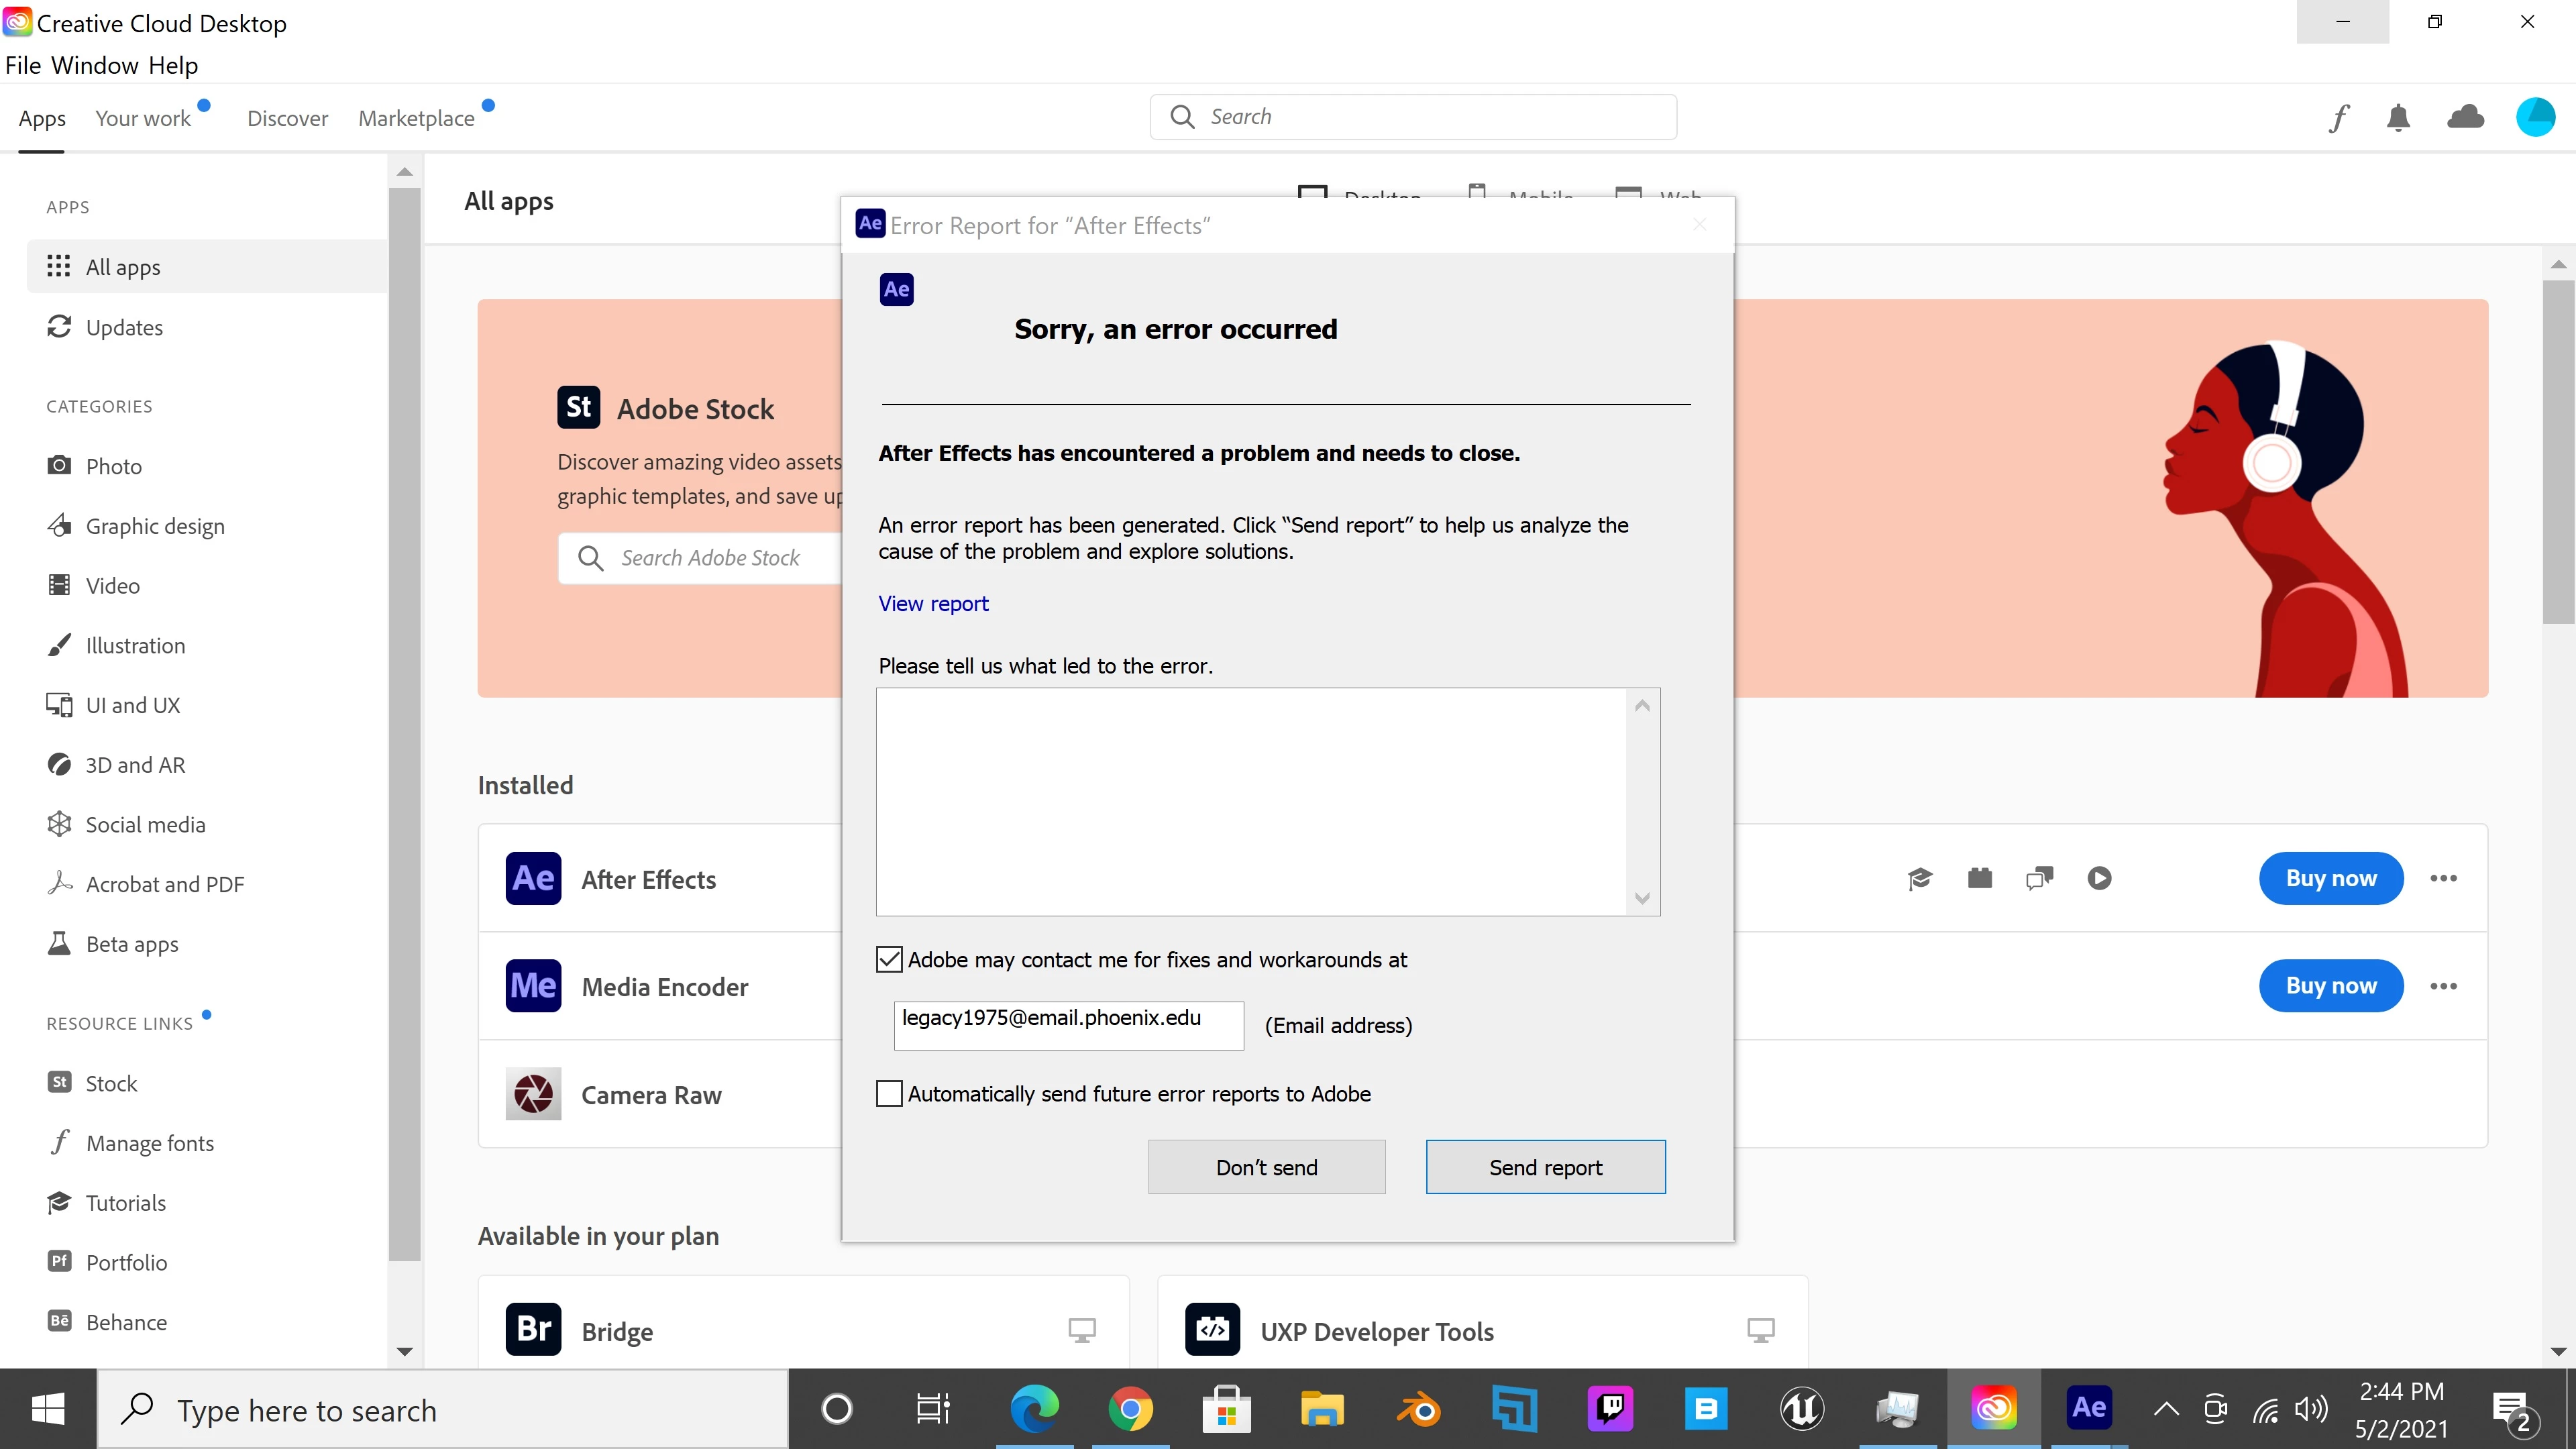Viewport: 2576px width, 1449px height.
Task: Open Media Encoder more options ellipsis
Action: (2443, 986)
